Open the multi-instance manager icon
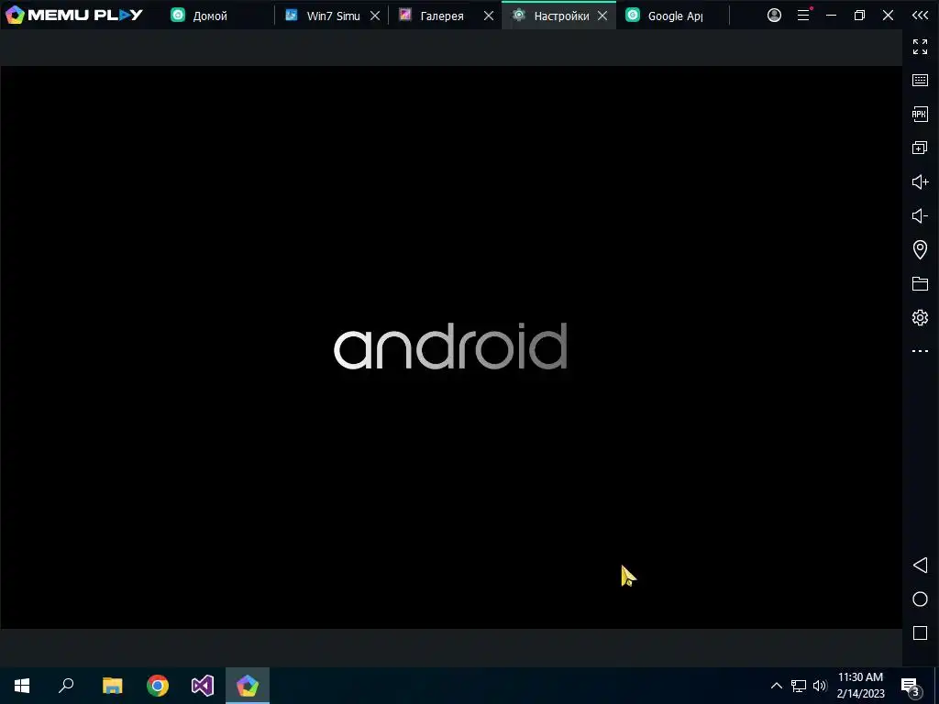The width and height of the screenshot is (939, 704). click(x=920, y=148)
